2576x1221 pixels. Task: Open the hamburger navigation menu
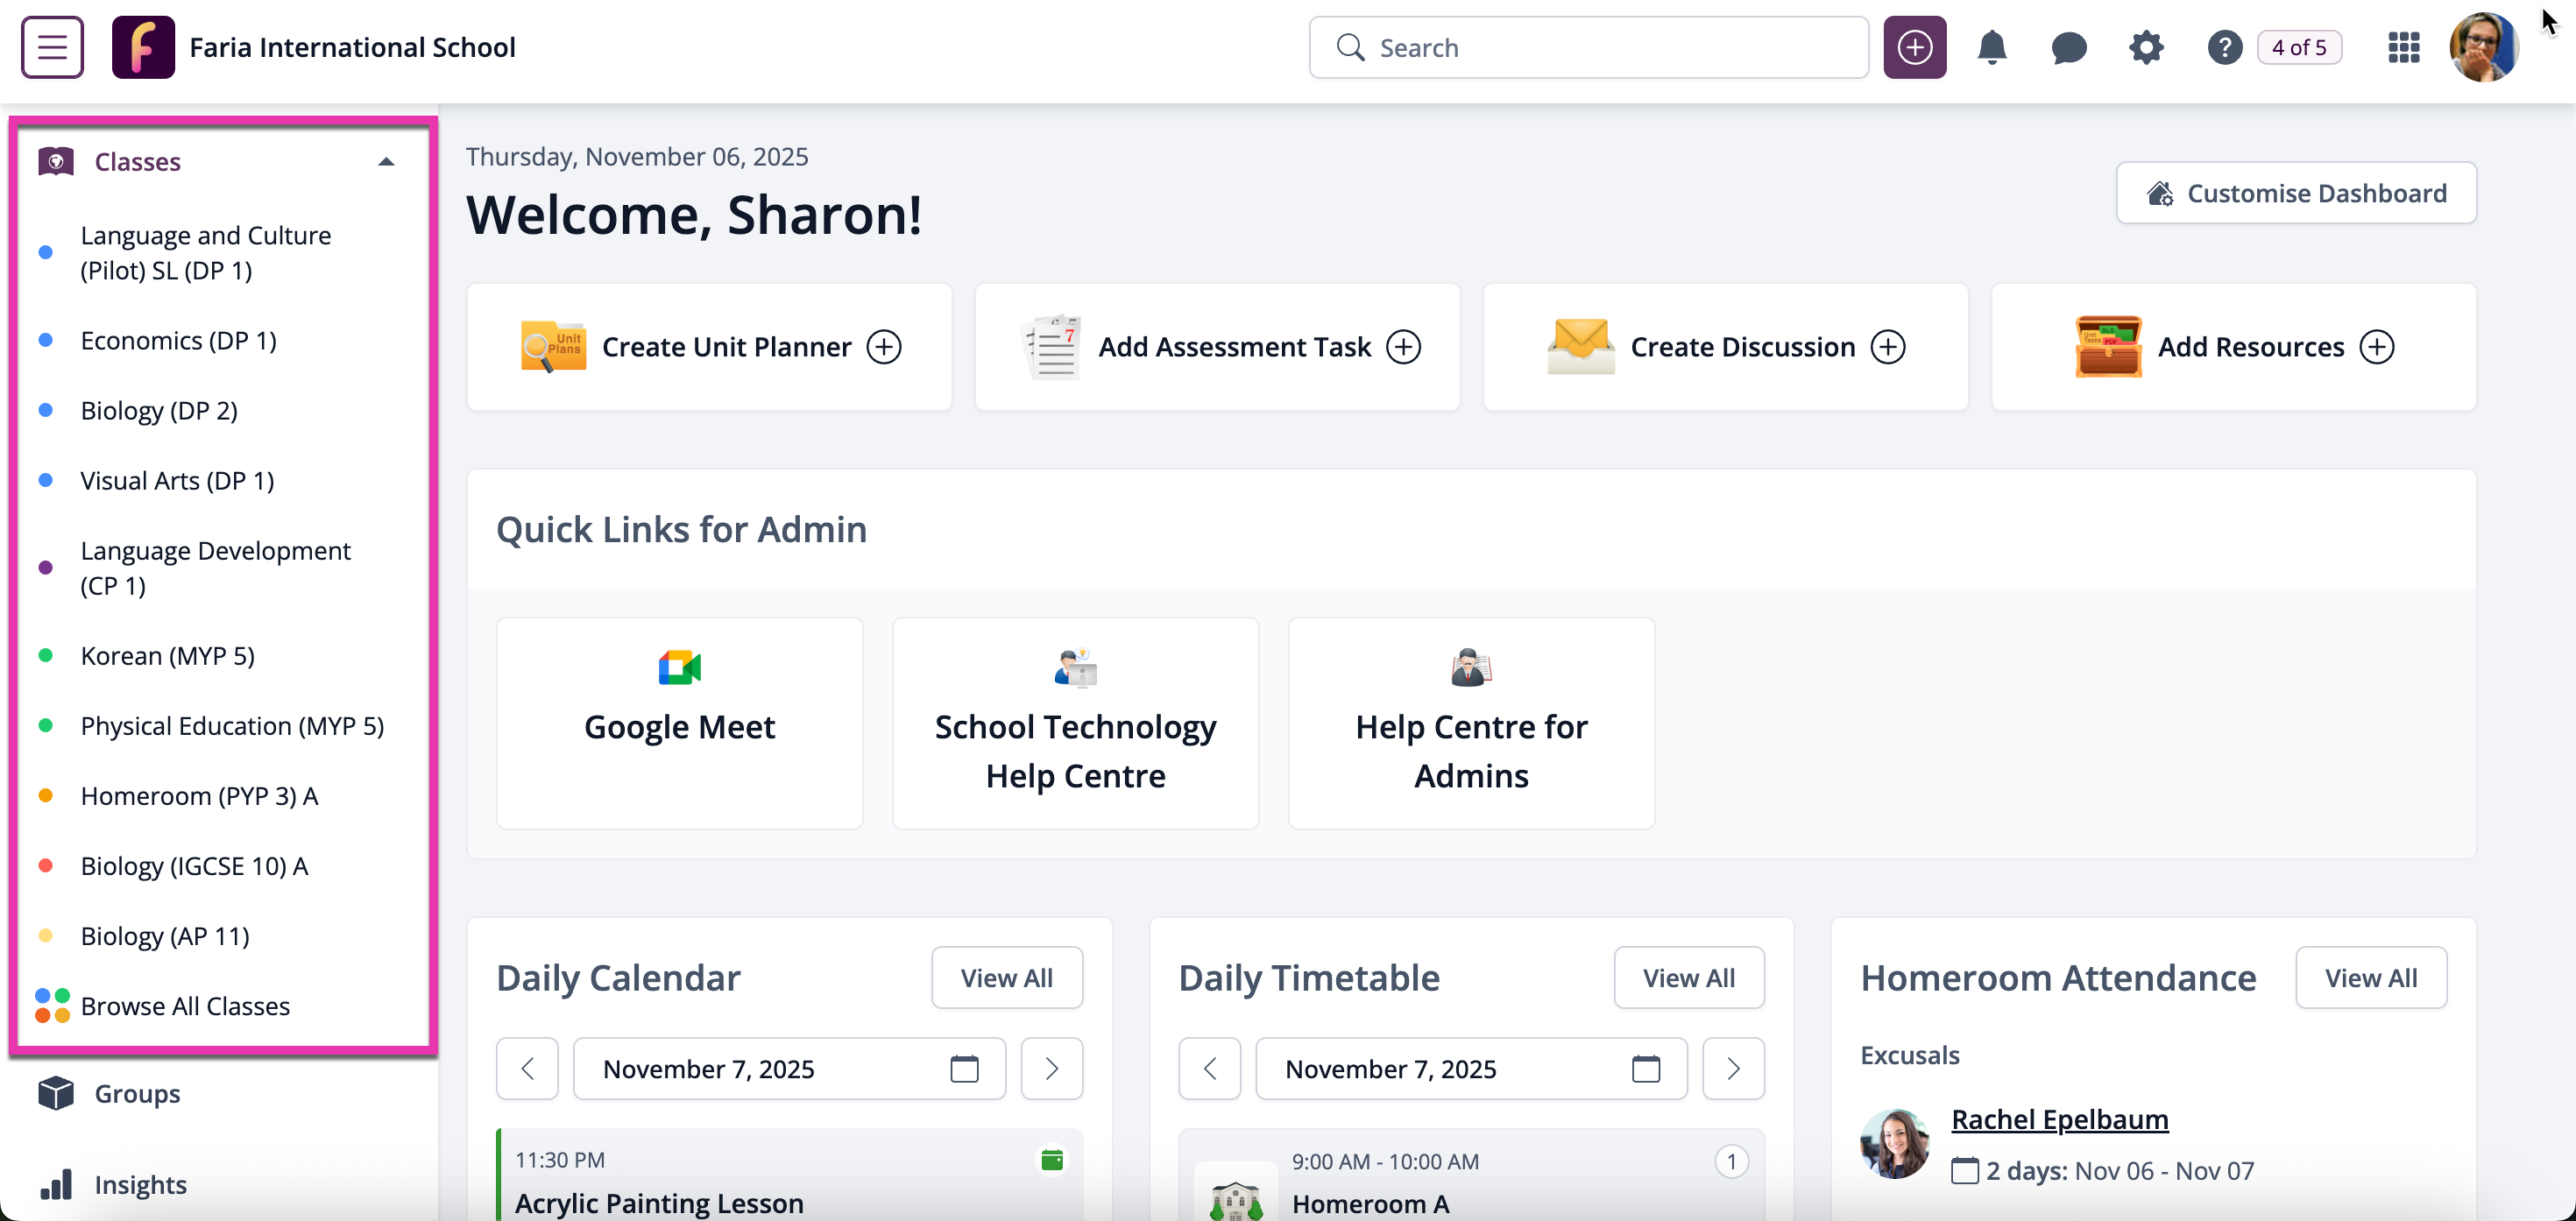click(x=52, y=47)
